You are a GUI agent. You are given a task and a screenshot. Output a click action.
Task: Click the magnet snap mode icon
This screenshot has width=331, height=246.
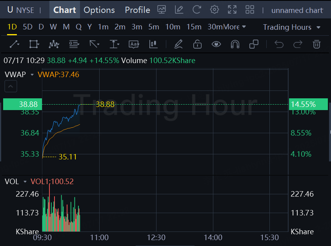click(235, 44)
